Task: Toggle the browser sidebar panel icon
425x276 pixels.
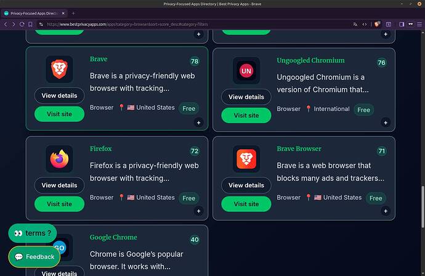Action: pos(402,24)
